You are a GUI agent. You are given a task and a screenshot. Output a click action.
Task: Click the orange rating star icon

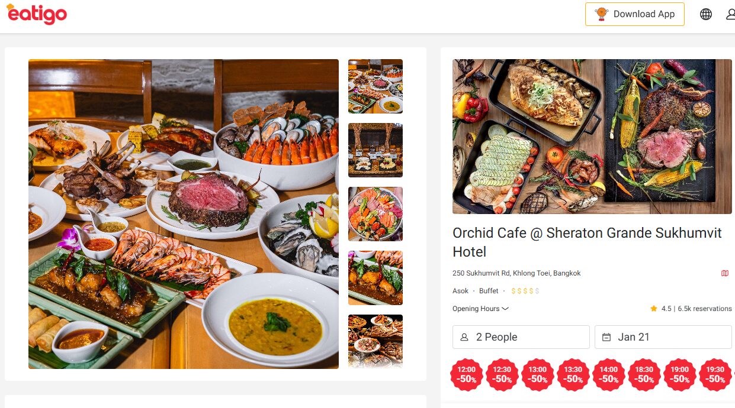654,309
